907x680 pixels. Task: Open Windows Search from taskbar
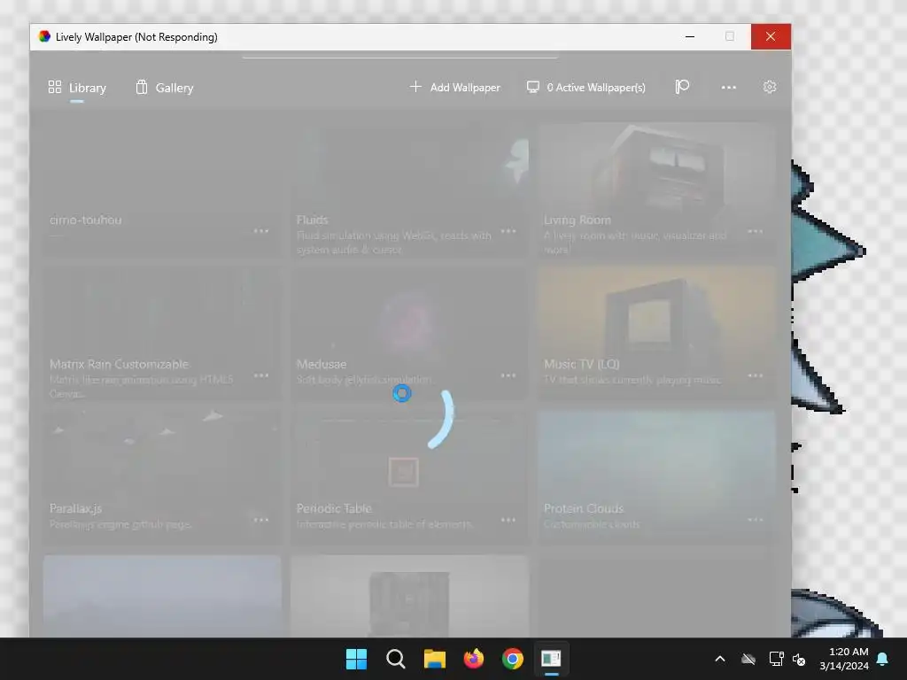396,659
